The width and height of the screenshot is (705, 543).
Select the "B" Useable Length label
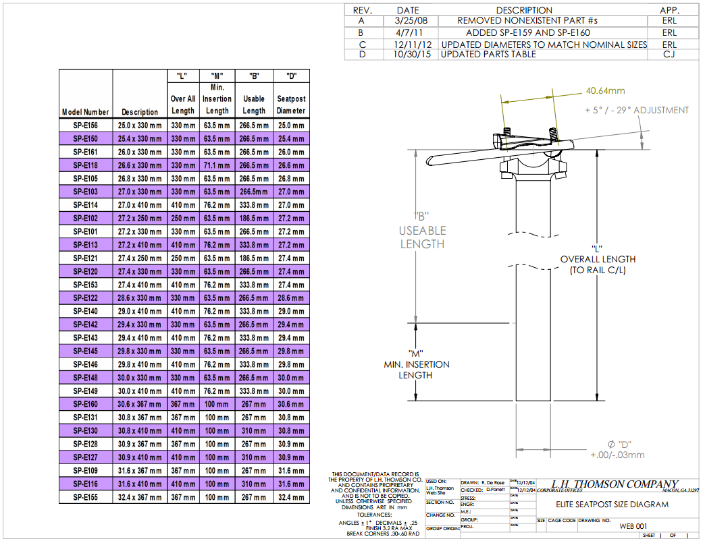pyautogui.click(x=422, y=231)
